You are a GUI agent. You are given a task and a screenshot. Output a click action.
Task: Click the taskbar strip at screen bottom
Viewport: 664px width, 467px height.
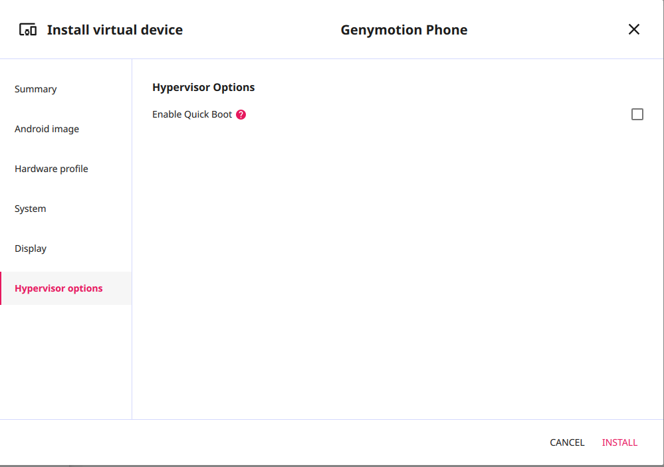pos(332,464)
